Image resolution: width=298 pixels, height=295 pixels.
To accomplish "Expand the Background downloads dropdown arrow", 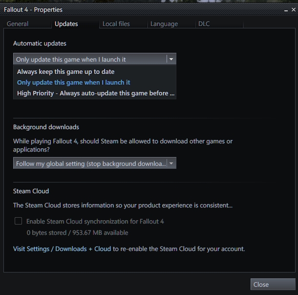I will (170, 163).
